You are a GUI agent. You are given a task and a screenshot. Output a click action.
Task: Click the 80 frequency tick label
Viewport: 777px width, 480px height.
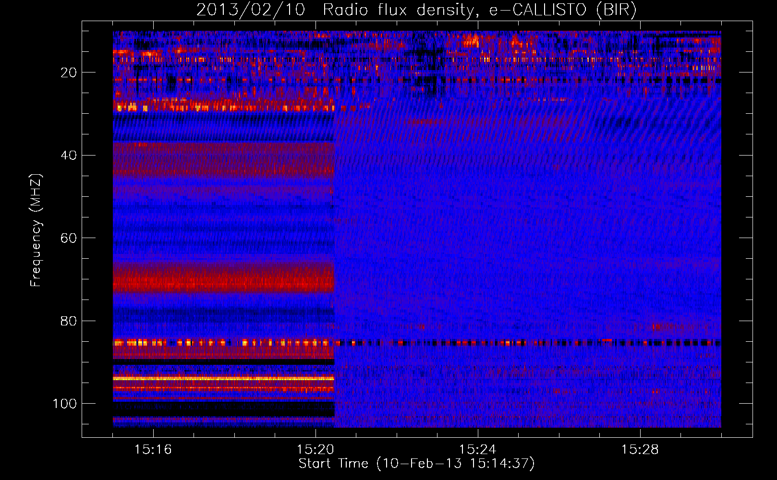coord(69,321)
